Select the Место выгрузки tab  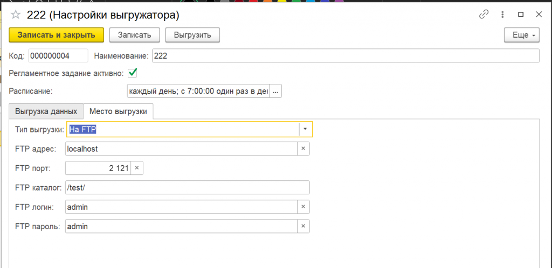[x=118, y=112]
